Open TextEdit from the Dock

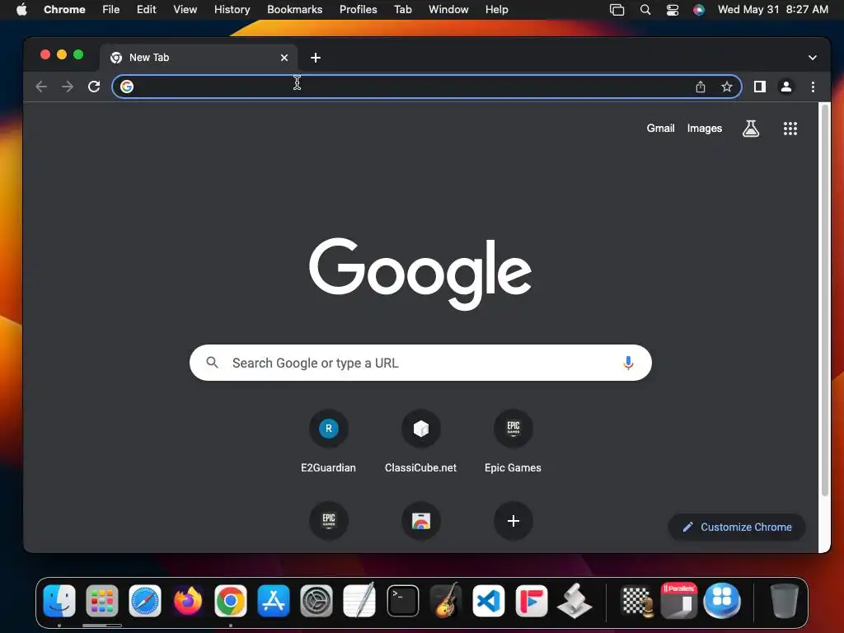tap(359, 600)
